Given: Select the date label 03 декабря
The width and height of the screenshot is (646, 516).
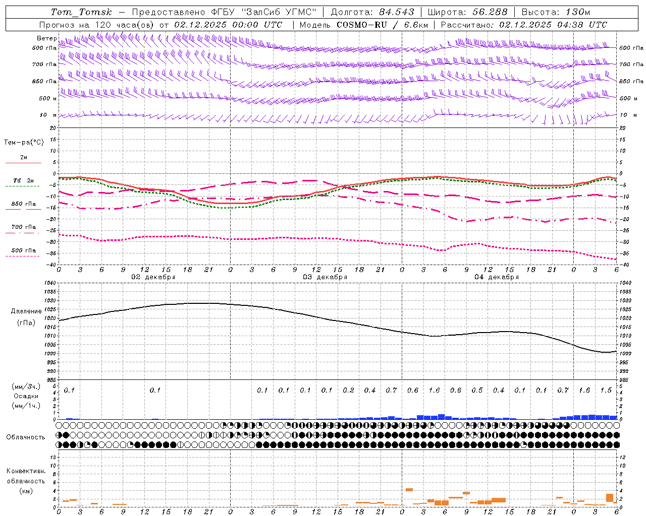Looking at the screenshot, I should (325, 277).
